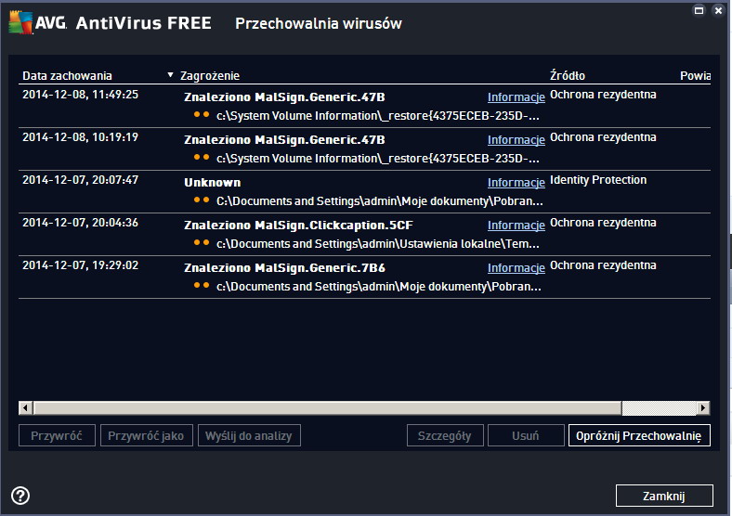The height and width of the screenshot is (516, 732).
Task: Open Informacje link for Unknown threat
Action: 516,183
